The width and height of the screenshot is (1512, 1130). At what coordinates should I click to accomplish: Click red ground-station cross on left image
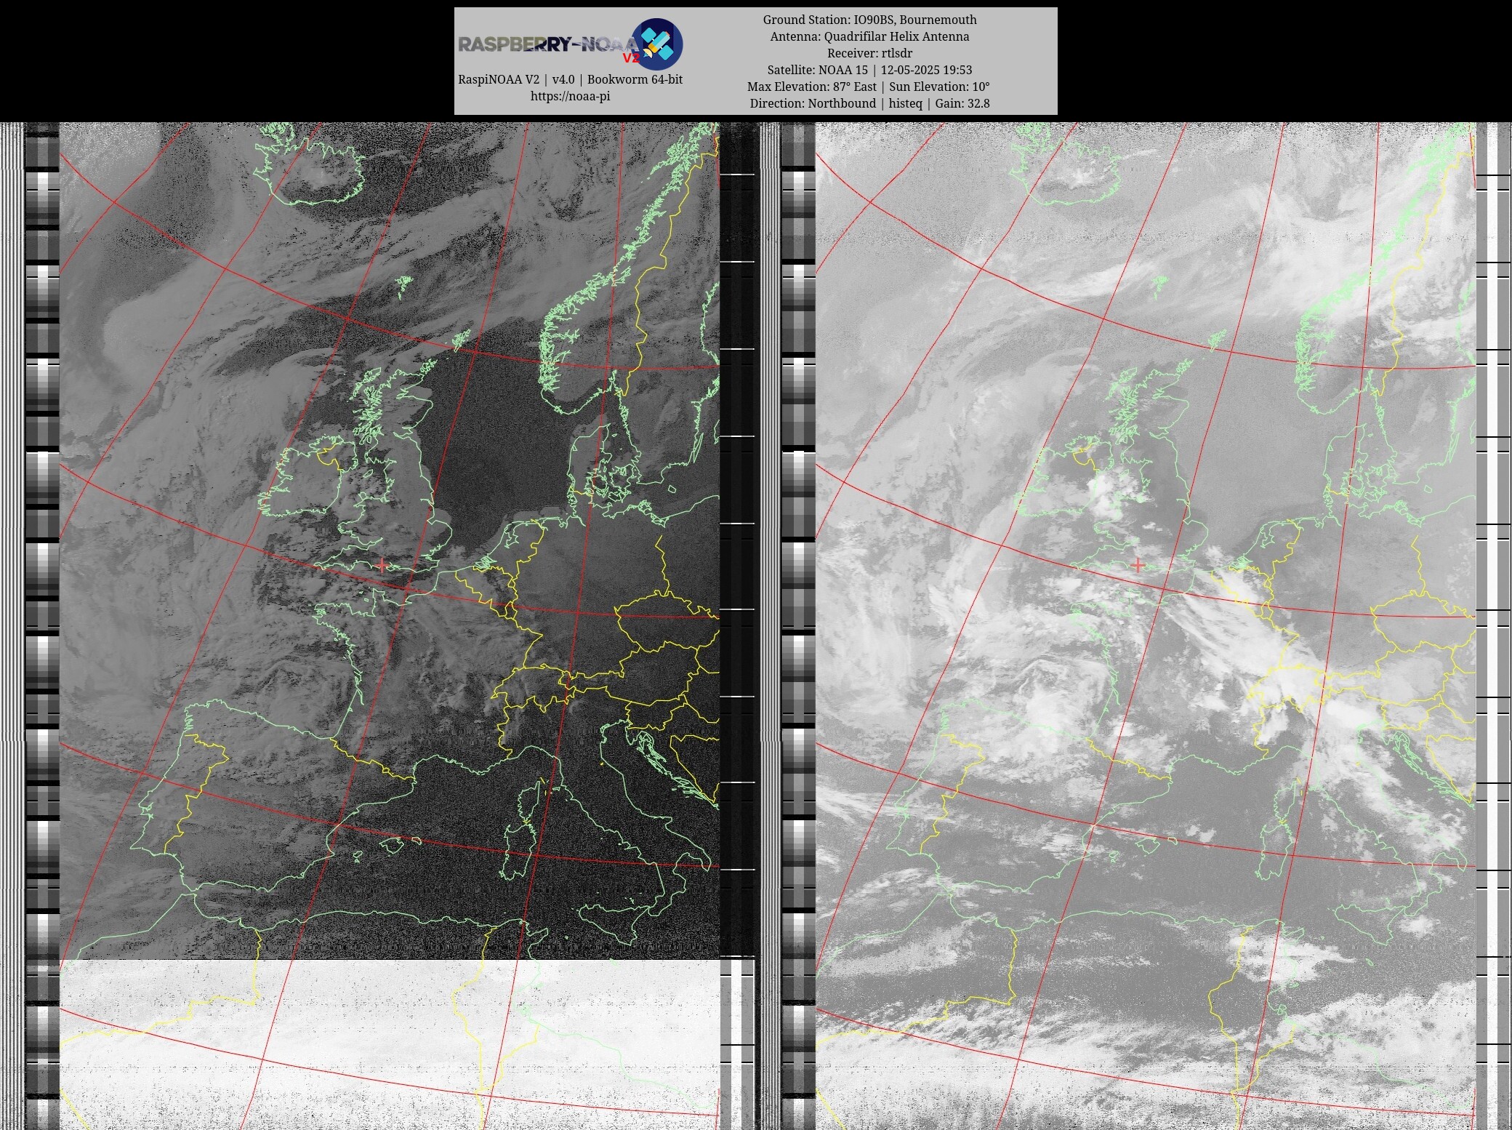click(382, 565)
